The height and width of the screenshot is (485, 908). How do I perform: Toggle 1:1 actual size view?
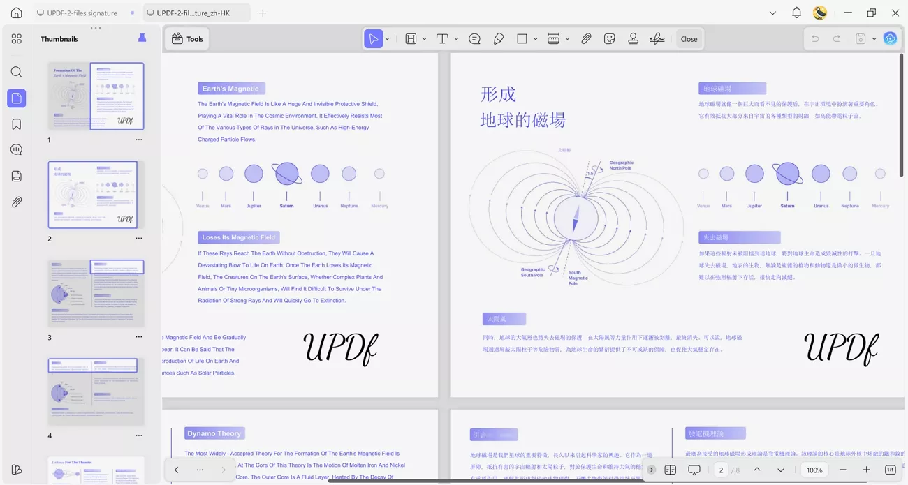click(890, 470)
